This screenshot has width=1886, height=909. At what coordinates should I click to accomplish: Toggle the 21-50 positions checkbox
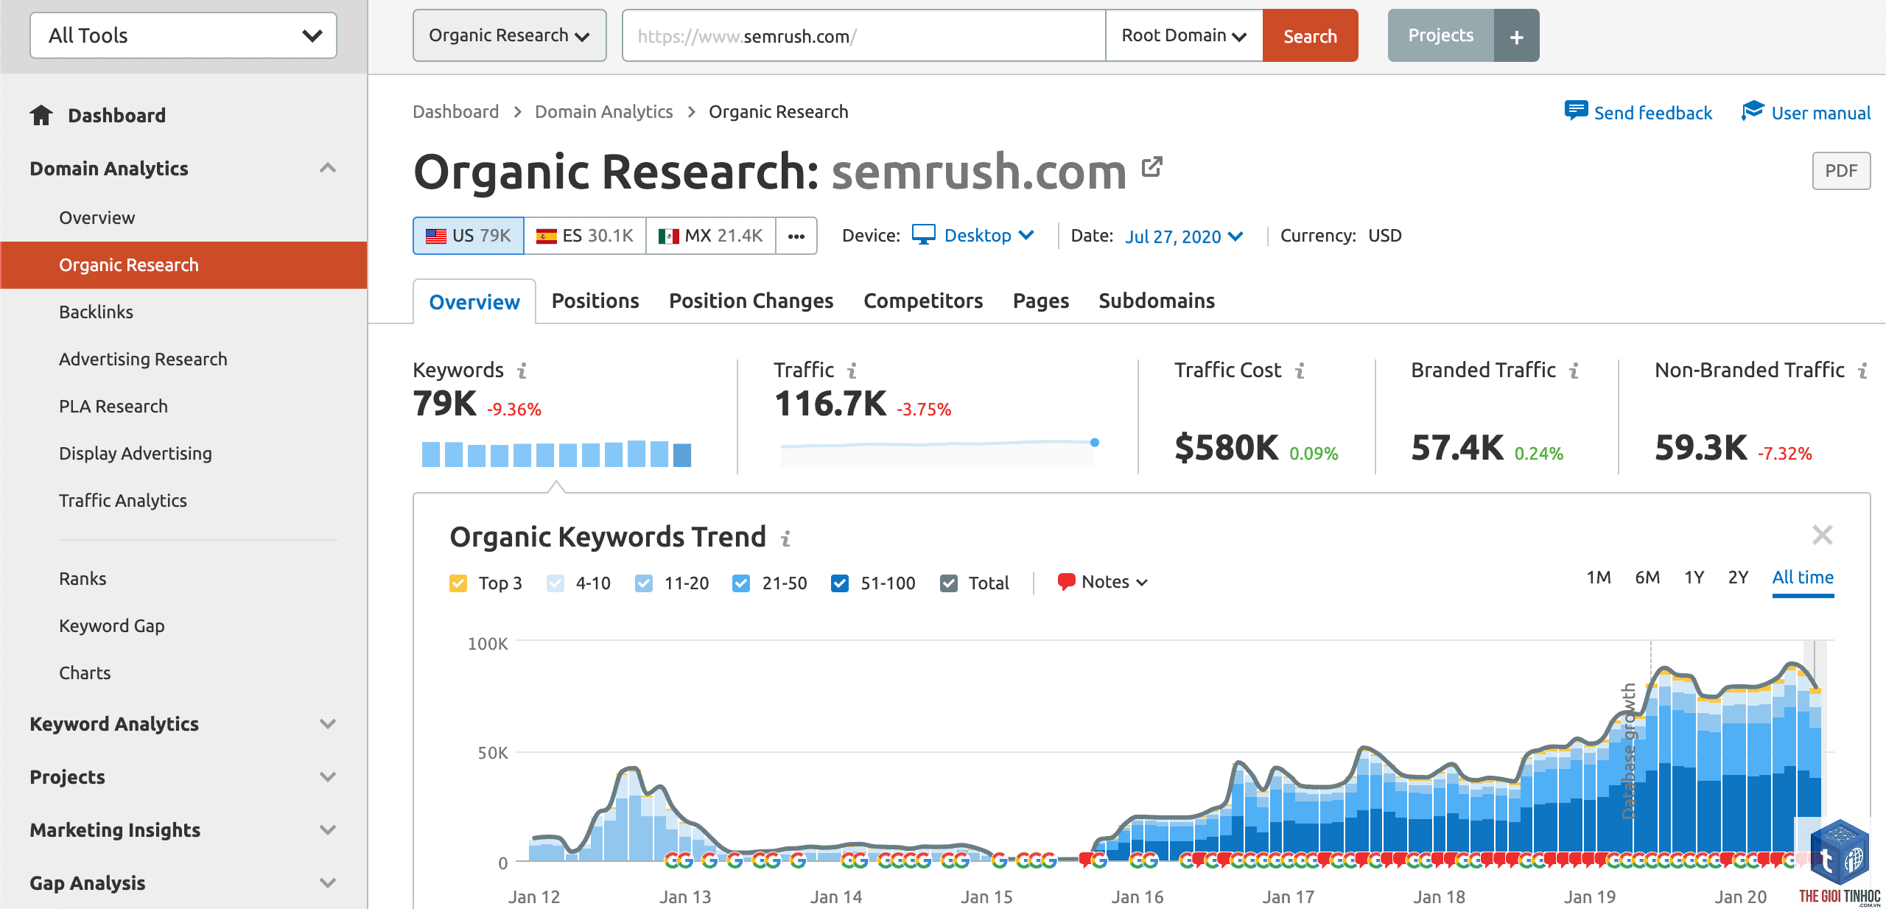[741, 583]
